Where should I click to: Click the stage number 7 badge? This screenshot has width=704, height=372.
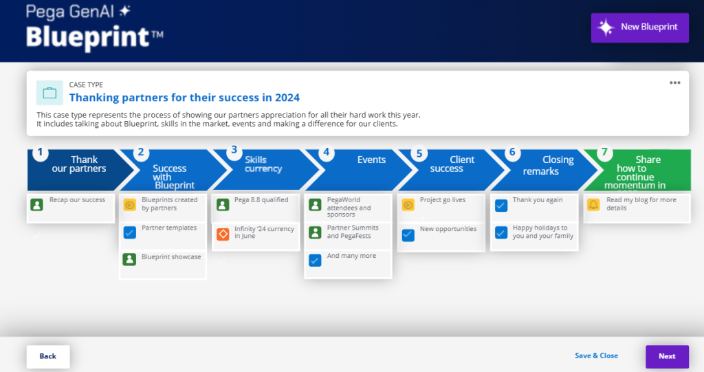pyautogui.click(x=604, y=153)
